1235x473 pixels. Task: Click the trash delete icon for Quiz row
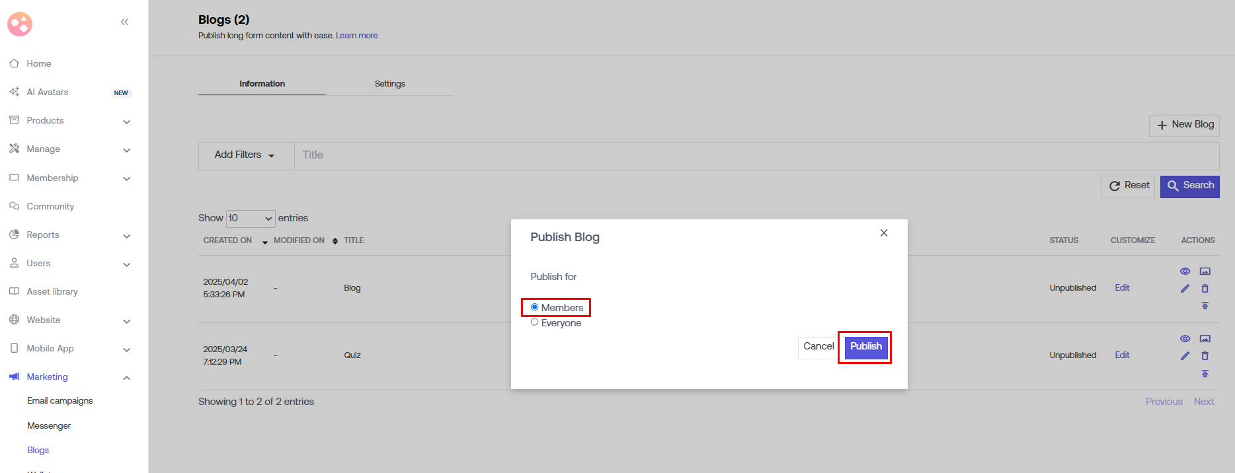coord(1205,356)
